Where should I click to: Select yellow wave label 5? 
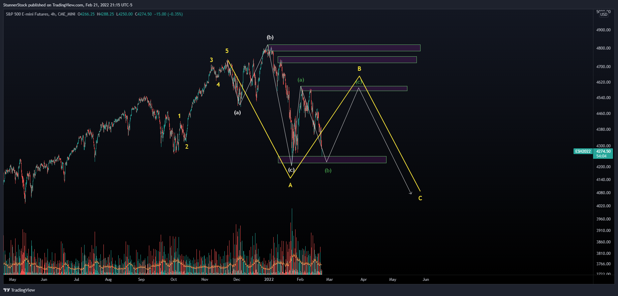[x=227, y=51]
